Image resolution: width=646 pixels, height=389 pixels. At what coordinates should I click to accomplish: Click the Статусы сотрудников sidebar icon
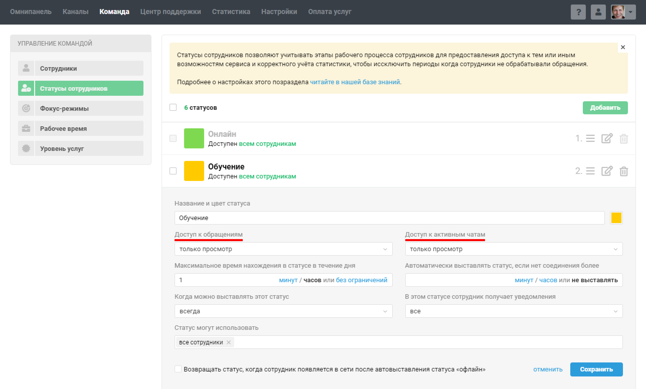pos(26,88)
